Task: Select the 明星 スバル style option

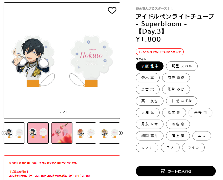Action: click(x=182, y=66)
